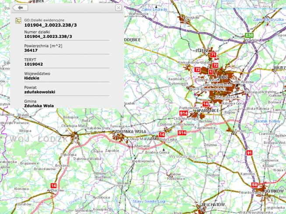Close the parcel info panel
The width and height of the screenshot is (286, 214).
coord(119,8)
